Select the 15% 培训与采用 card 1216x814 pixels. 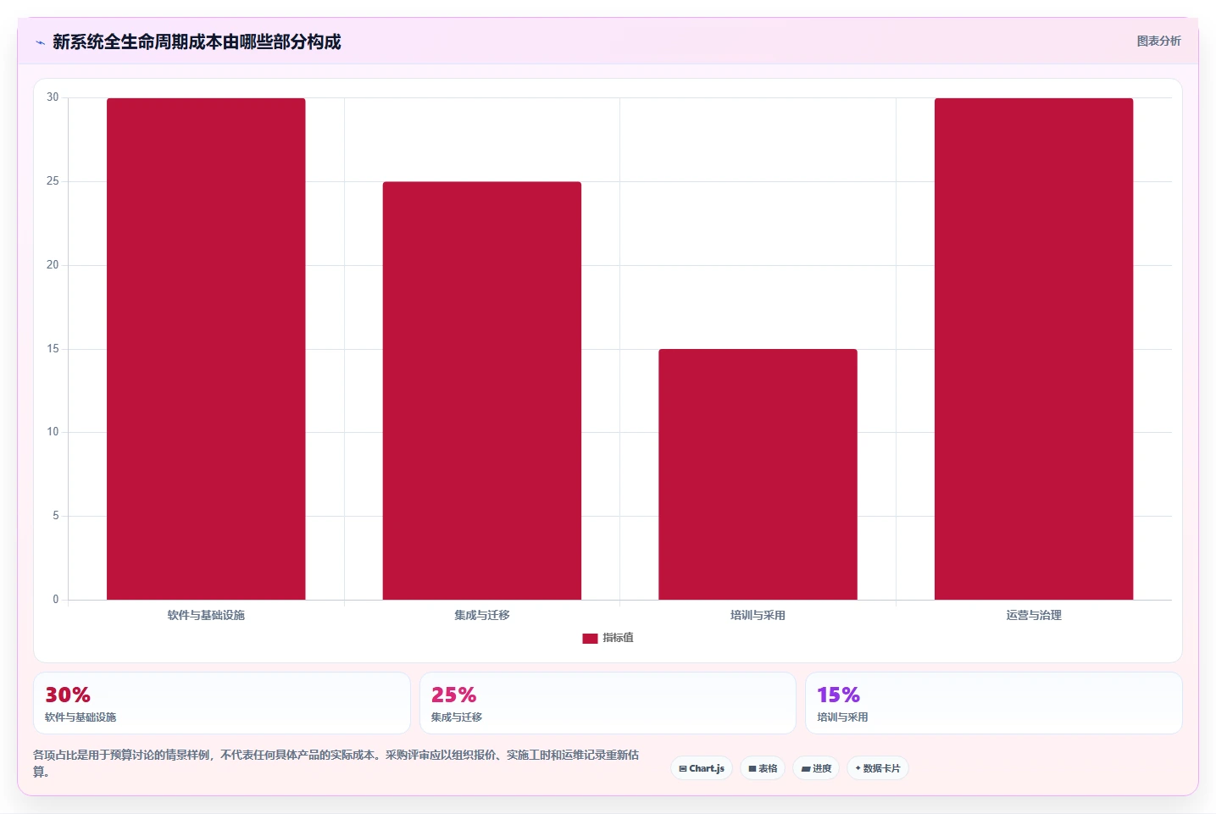click(993, 703)
